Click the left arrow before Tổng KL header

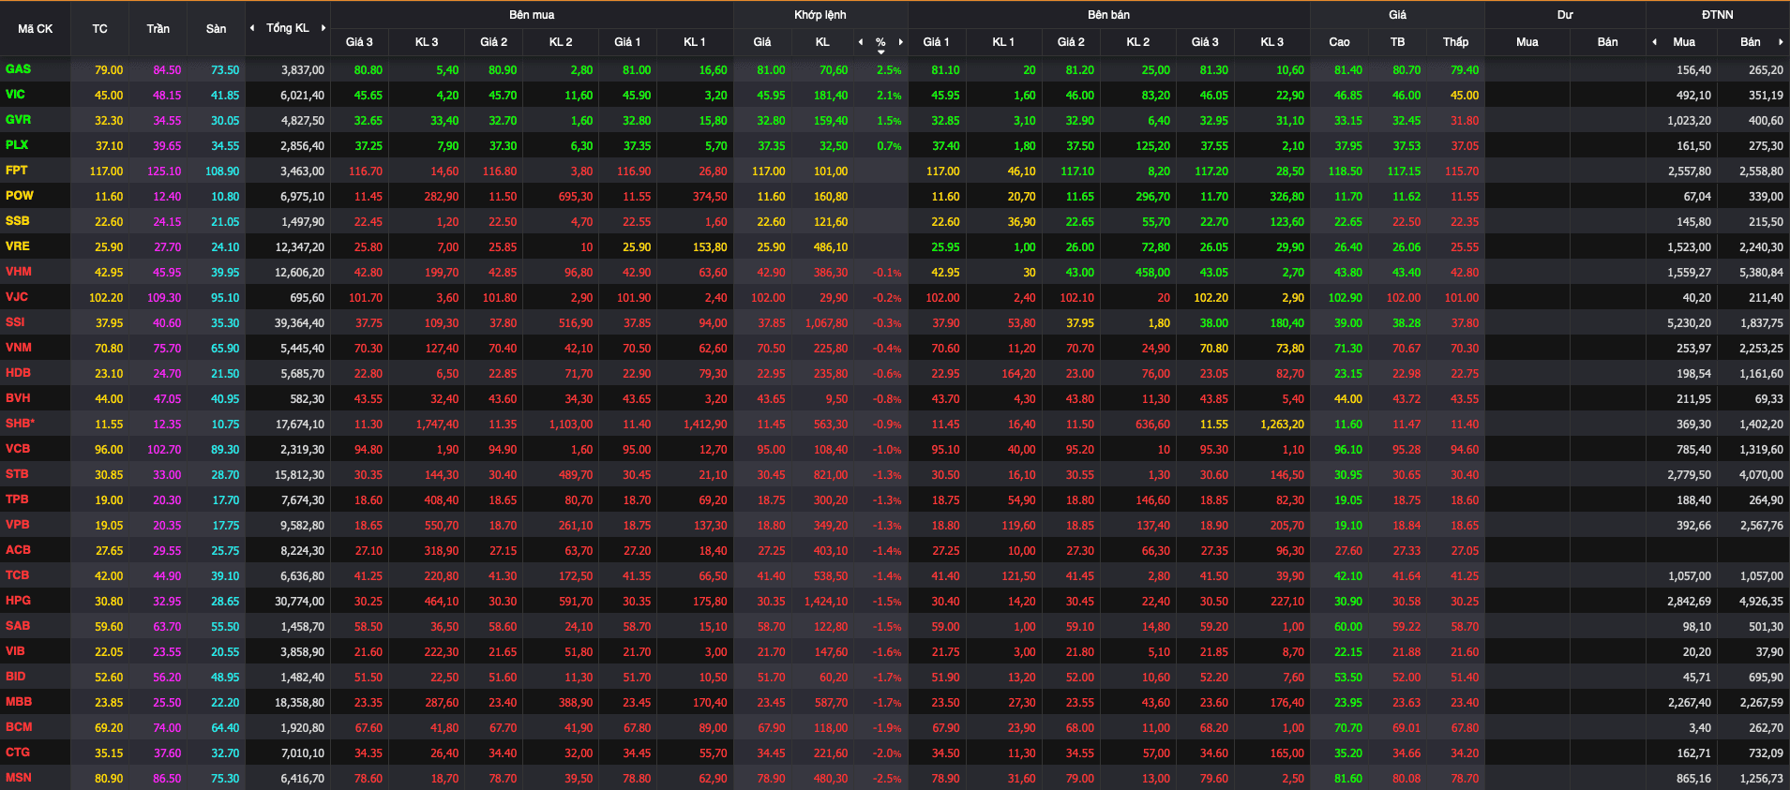pyautogui.click(x=252, y=28)
